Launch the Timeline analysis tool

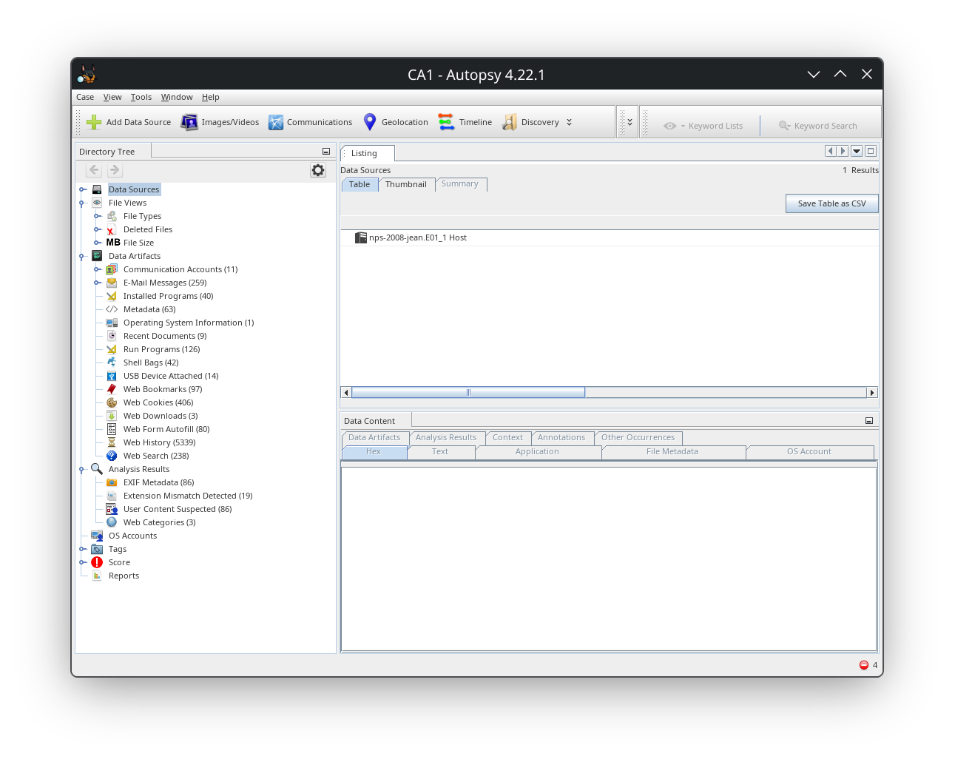[x=465, y=121]
